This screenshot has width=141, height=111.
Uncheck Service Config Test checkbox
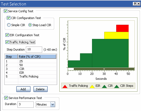(5, 11)
